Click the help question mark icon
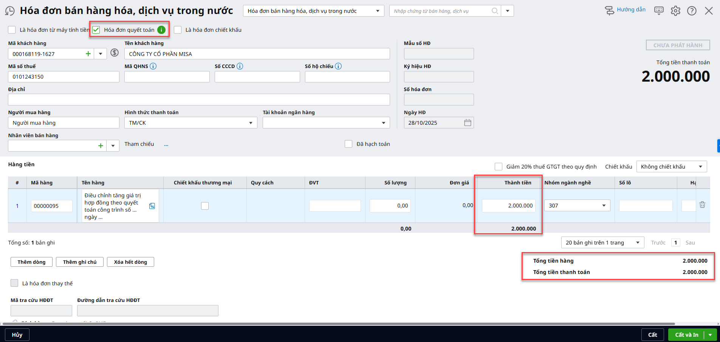The width and height of the screenshot is (720, 342). pyautogui.click(x=692, y=11)
